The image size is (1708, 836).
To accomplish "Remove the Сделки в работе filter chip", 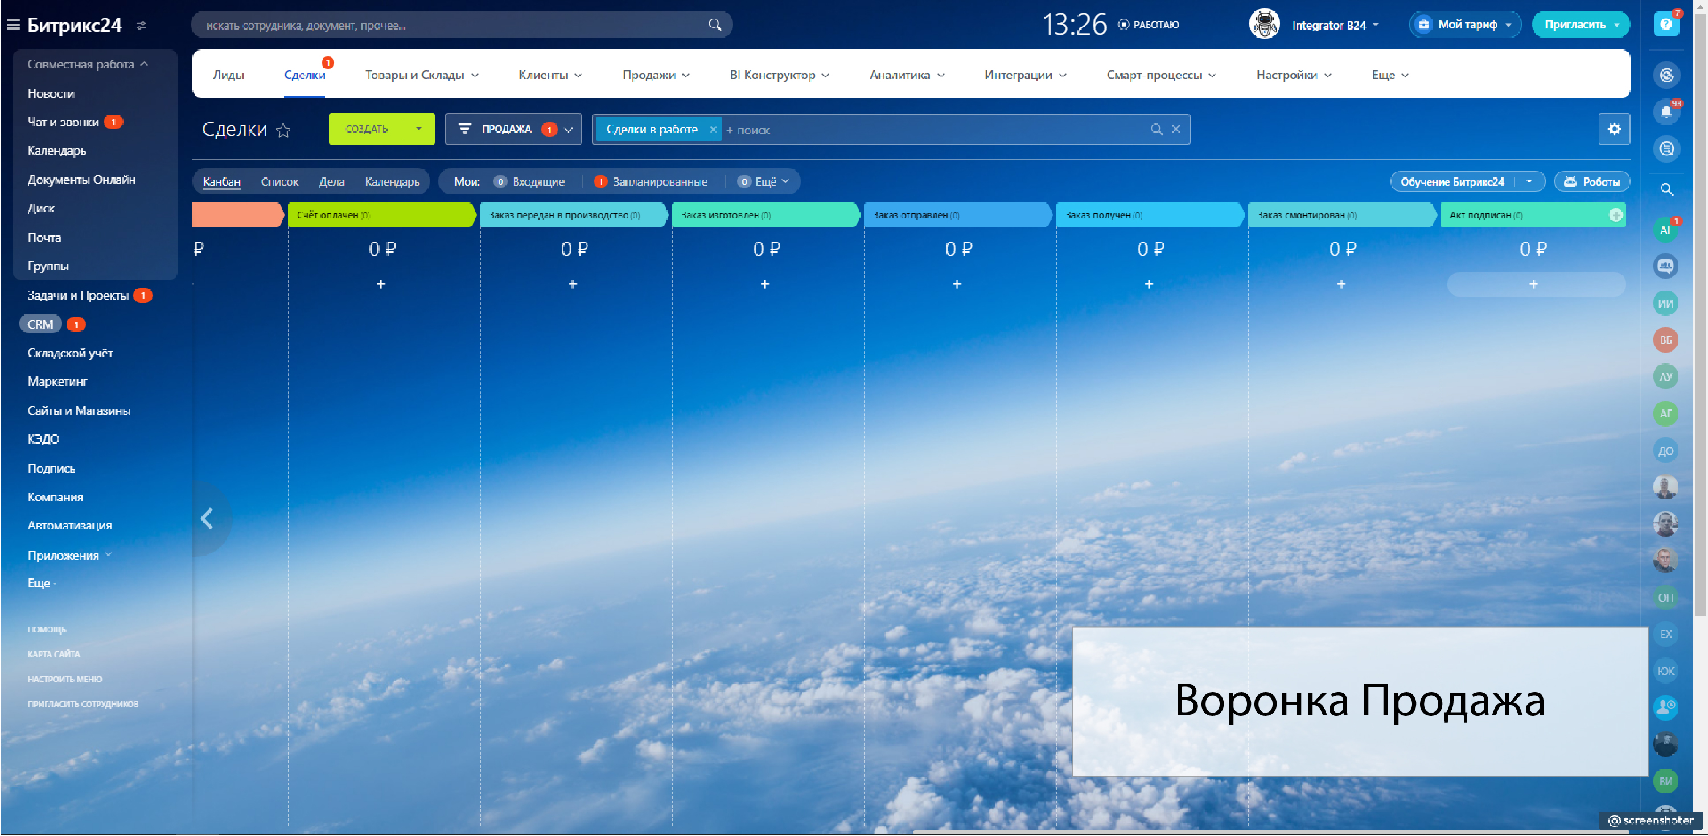I will click(713, 130).
